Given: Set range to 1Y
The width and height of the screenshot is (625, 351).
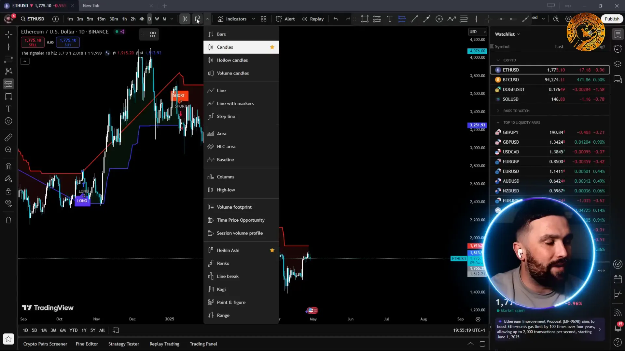Looking at the screenshot, I should click(84, 330).
